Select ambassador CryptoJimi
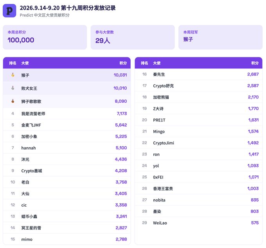This screenshot has height=248, width=266. [164, 143]
